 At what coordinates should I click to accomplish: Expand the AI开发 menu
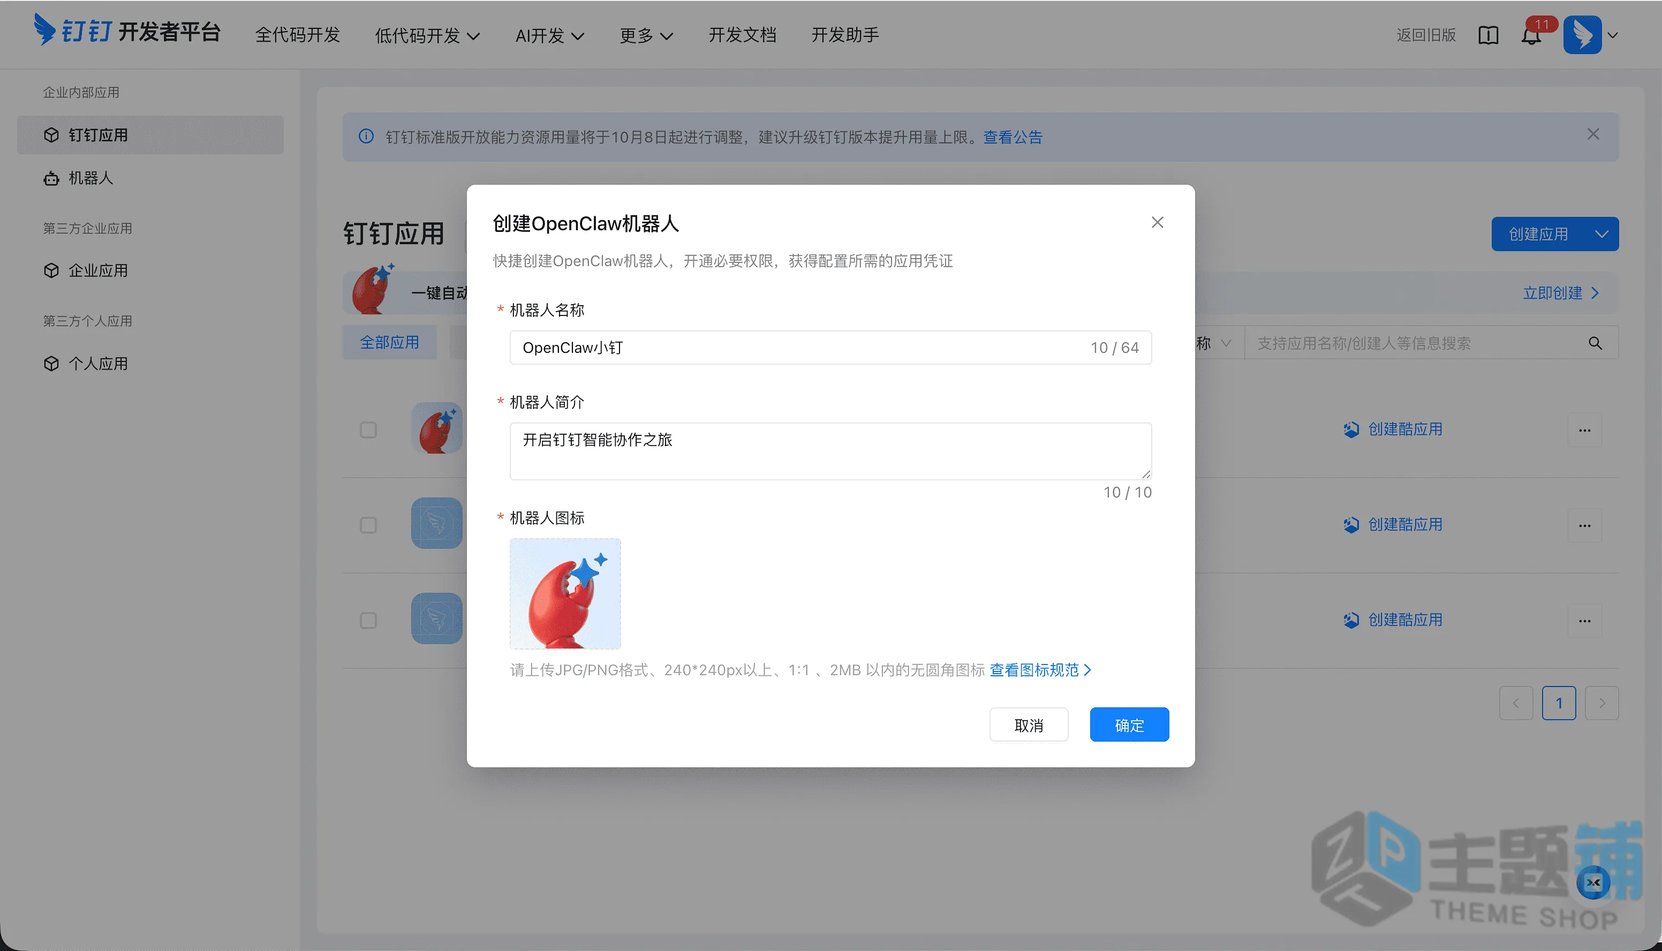[550, 35]
